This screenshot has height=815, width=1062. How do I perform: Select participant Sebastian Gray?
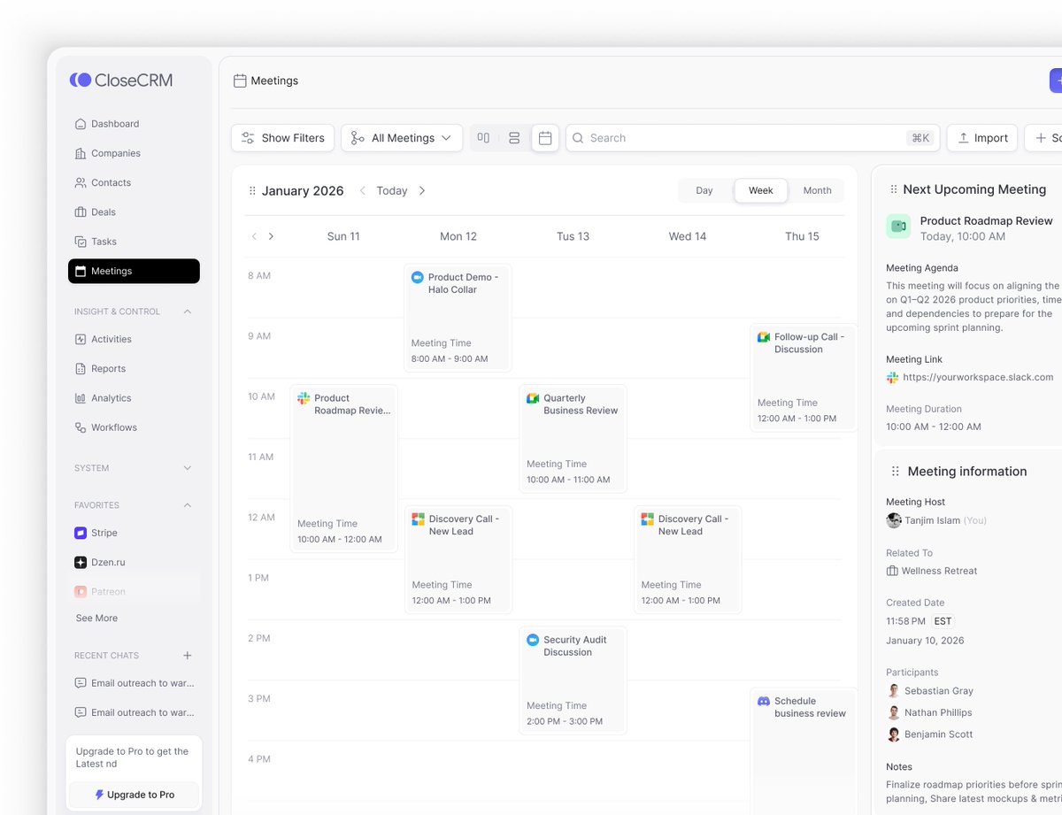(929, 691)
